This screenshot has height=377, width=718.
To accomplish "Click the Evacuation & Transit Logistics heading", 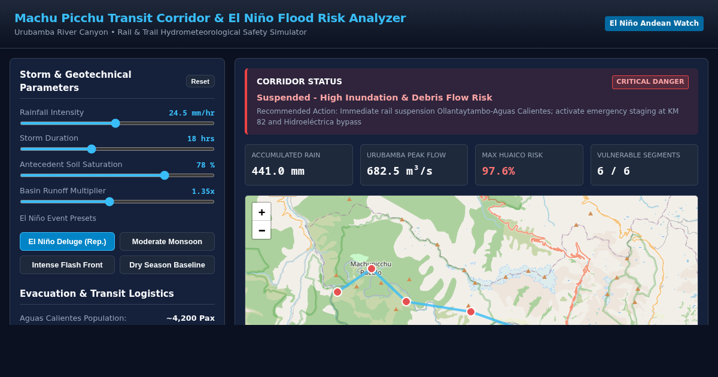I will pyautogui.click(x=97, y=294).
